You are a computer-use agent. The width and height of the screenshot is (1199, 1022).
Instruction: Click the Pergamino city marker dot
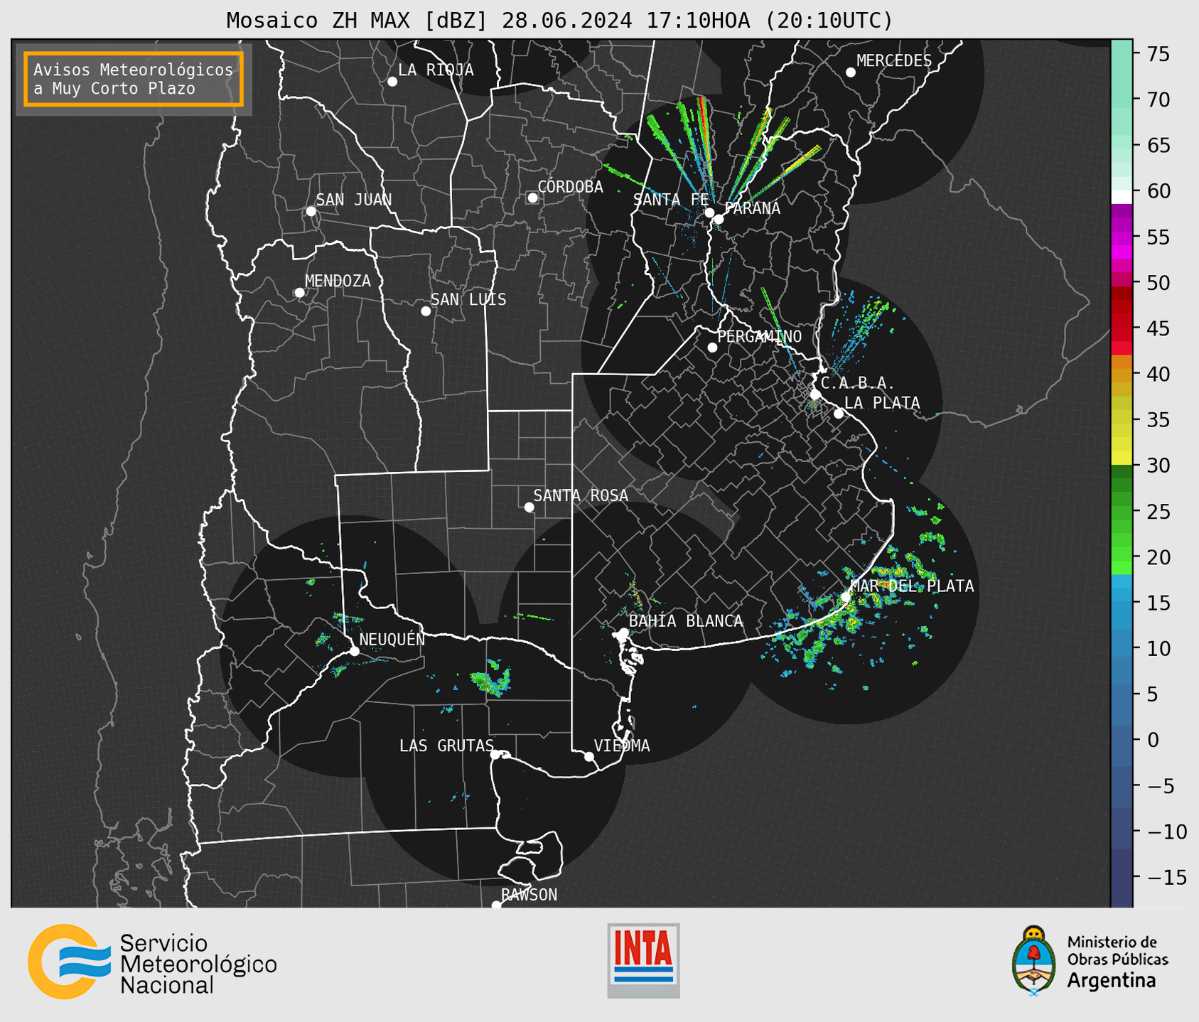712,348
